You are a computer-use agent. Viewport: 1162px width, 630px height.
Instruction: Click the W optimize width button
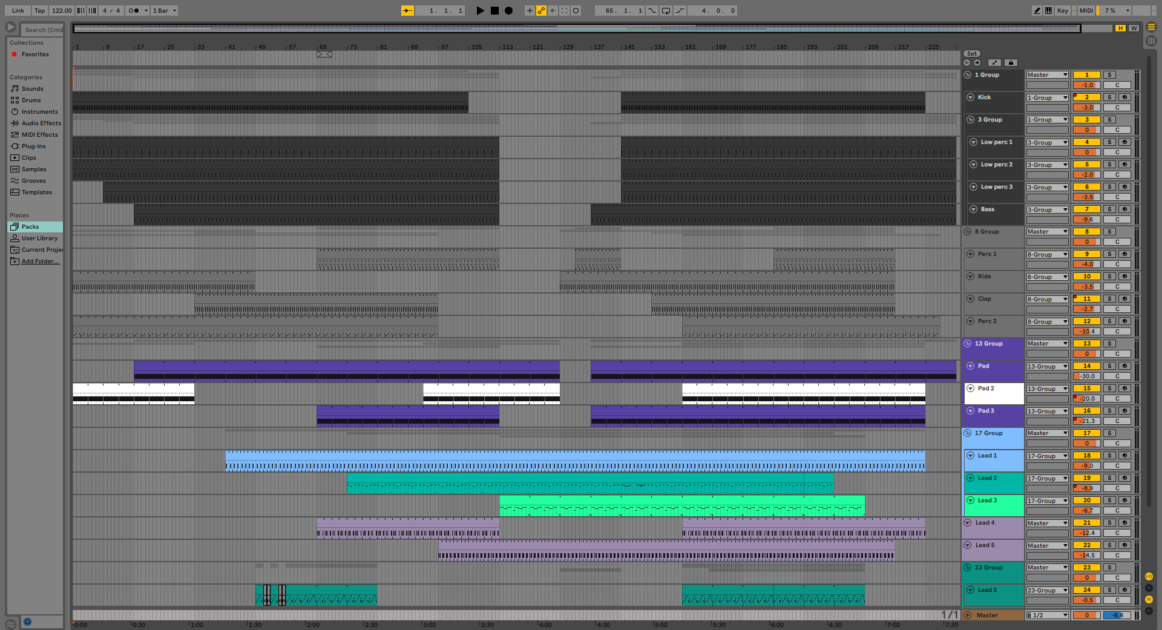(x=1134, y=28)
